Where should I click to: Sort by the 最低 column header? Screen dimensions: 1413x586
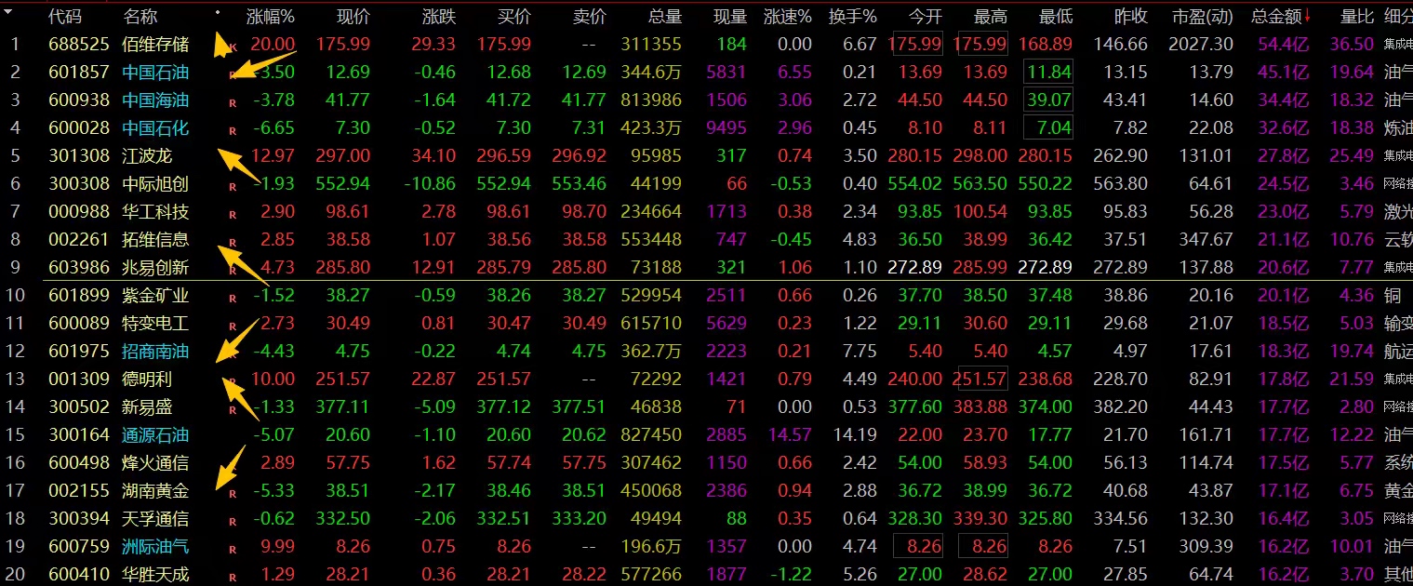[x=1056, y=17]
